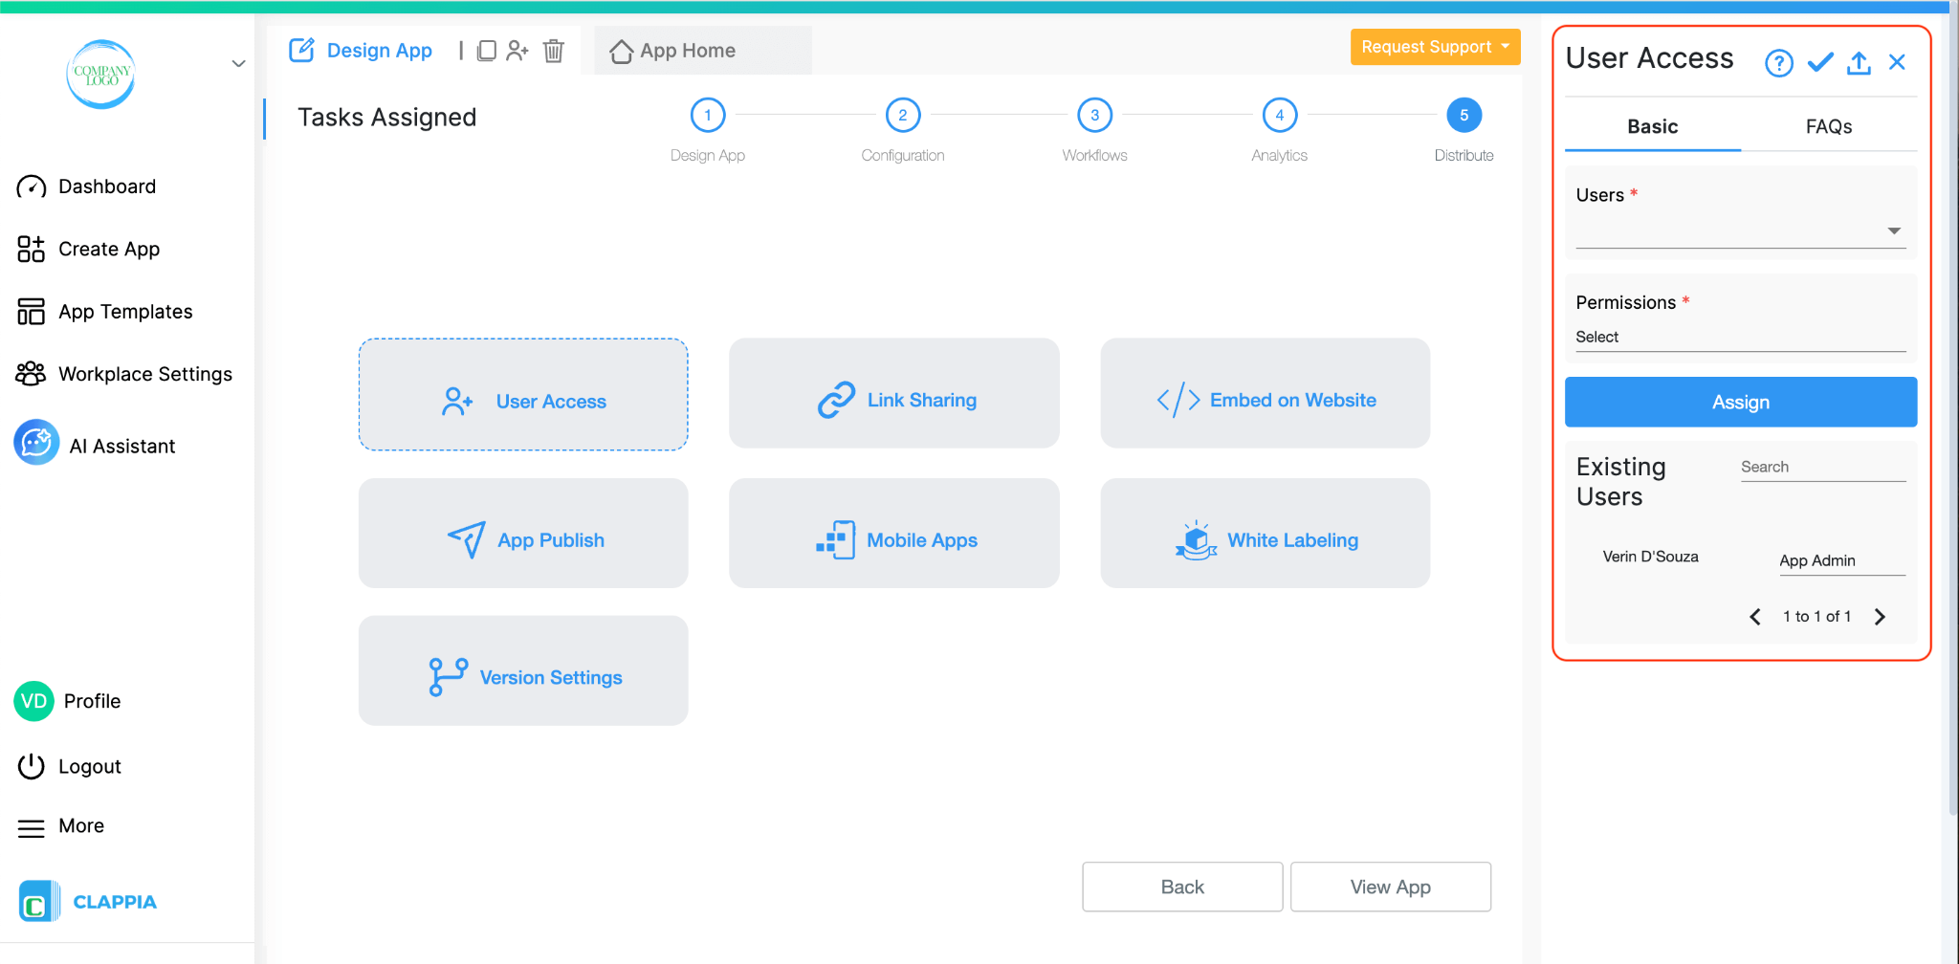
Task: Open the Permissions Select field
Action: pos(1740,337)
